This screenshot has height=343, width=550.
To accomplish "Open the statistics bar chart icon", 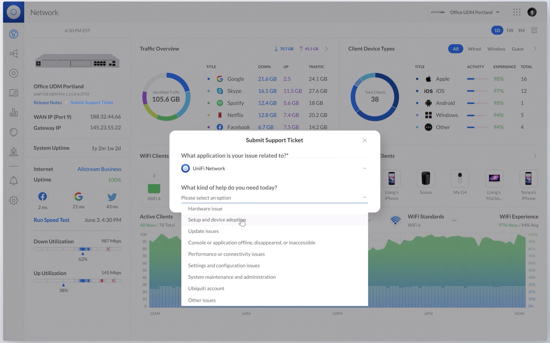I will pos(13,112).
